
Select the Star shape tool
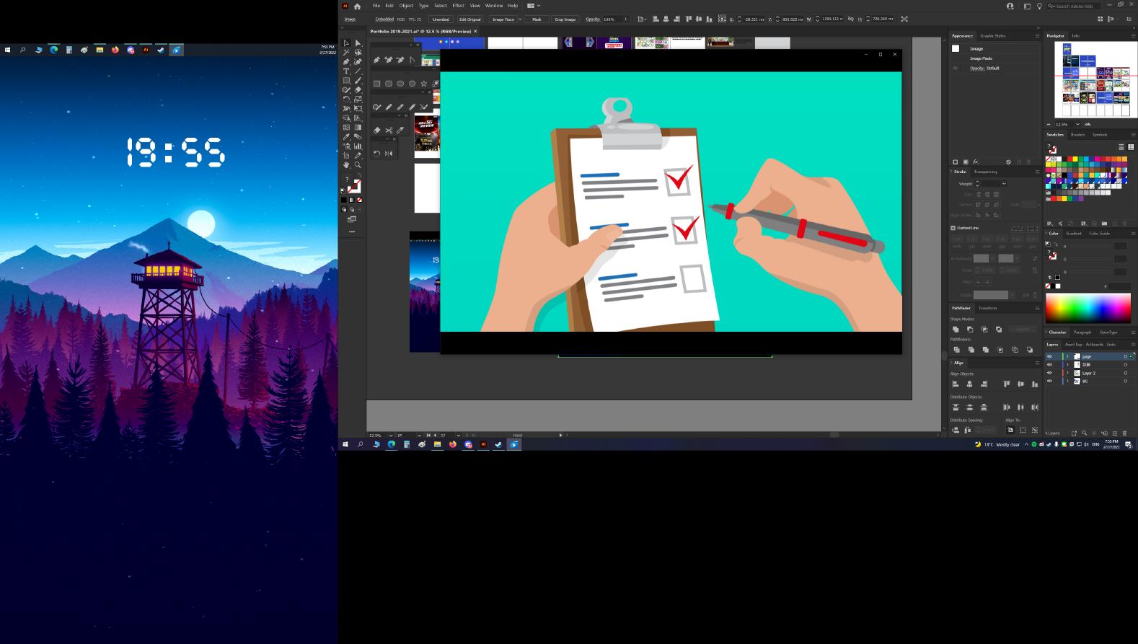click(x=424, y=84)
